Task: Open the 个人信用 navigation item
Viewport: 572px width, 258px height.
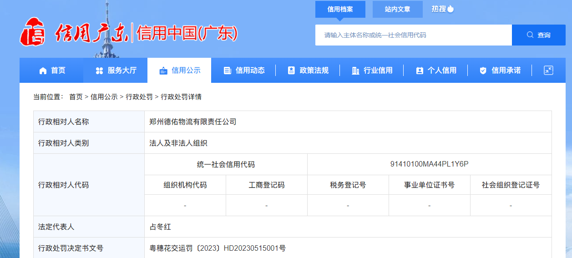Action: tap(435, 71)
